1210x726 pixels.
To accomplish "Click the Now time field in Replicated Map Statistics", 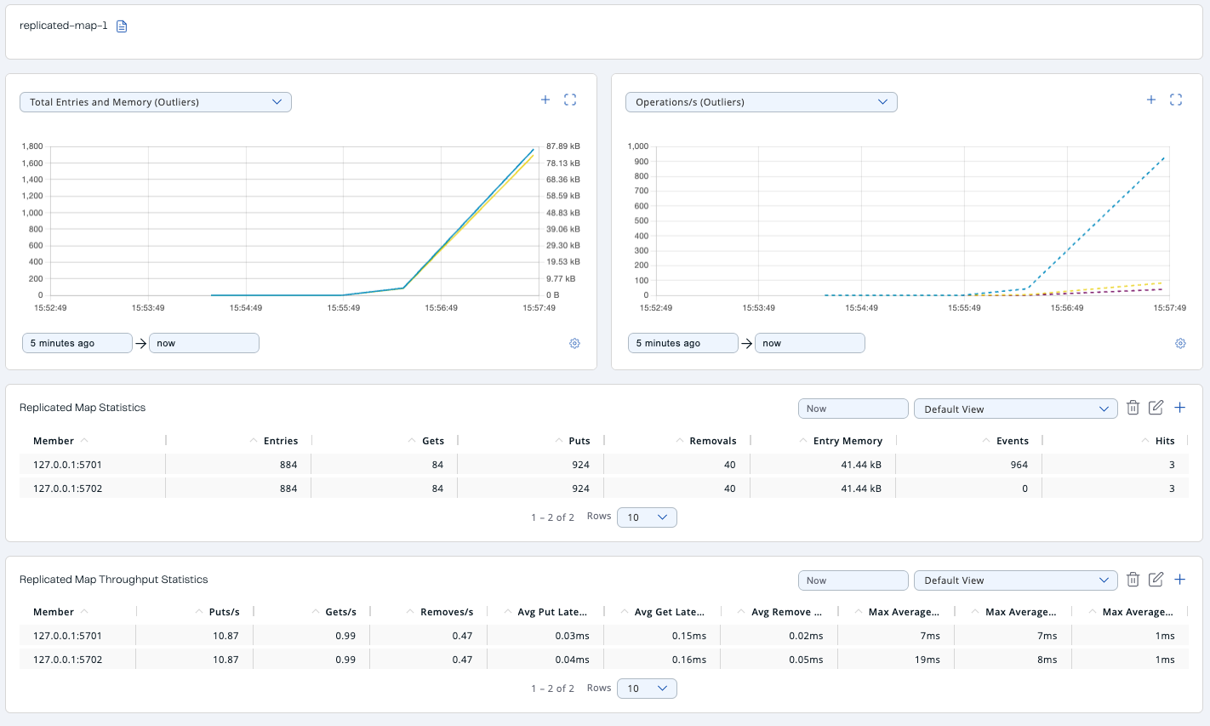I will point(853,409).
